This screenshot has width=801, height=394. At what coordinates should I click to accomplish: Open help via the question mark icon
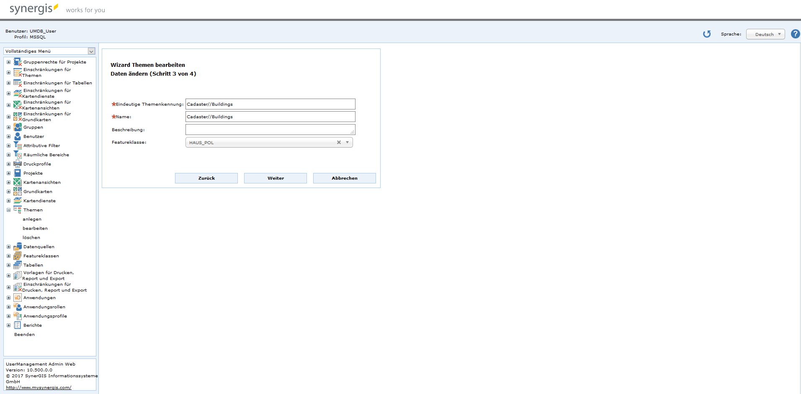[x=795, y=34]
